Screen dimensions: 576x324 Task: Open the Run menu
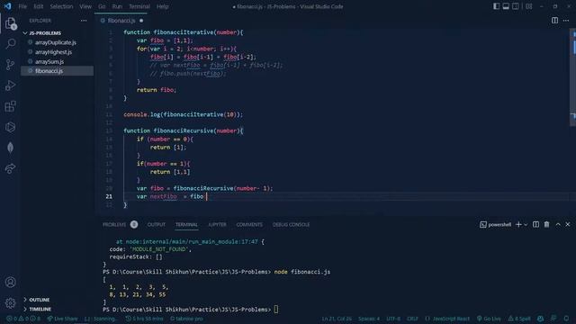(x=117, y=6)
